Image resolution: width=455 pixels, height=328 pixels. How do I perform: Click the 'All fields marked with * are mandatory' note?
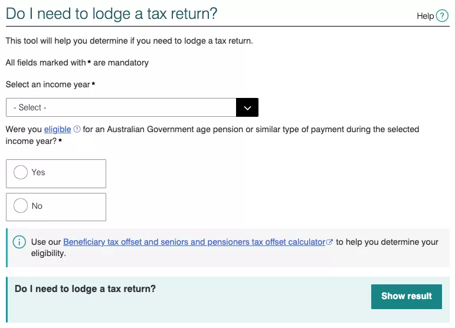(x=77, y=63)
